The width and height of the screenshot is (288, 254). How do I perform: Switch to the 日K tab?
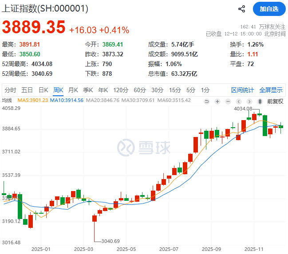click(43, 90)
